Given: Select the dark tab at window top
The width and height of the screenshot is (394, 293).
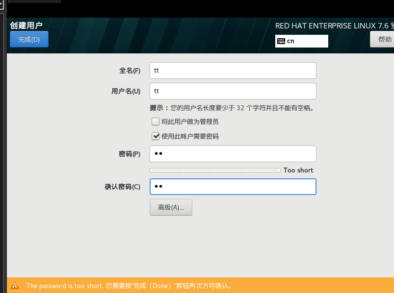Looking at the screenshot, I should click(x=34, y=1).
